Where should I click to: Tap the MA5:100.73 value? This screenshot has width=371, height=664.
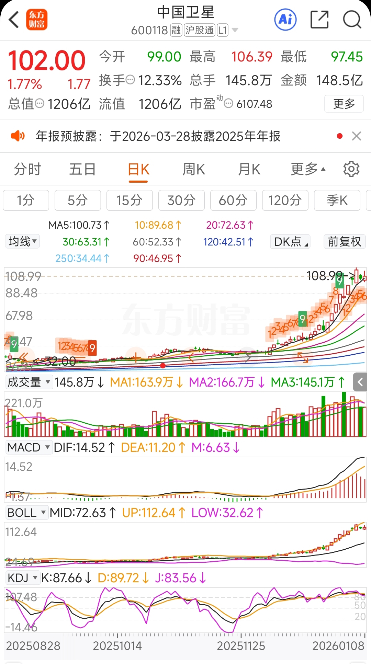click(x=79, y=225)
